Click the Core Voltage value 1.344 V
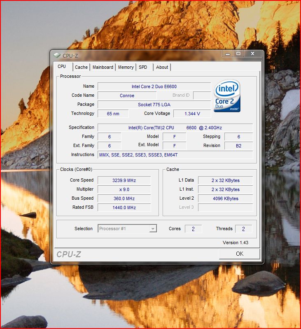This screenshot has width=301, height=329. [192, 114]
